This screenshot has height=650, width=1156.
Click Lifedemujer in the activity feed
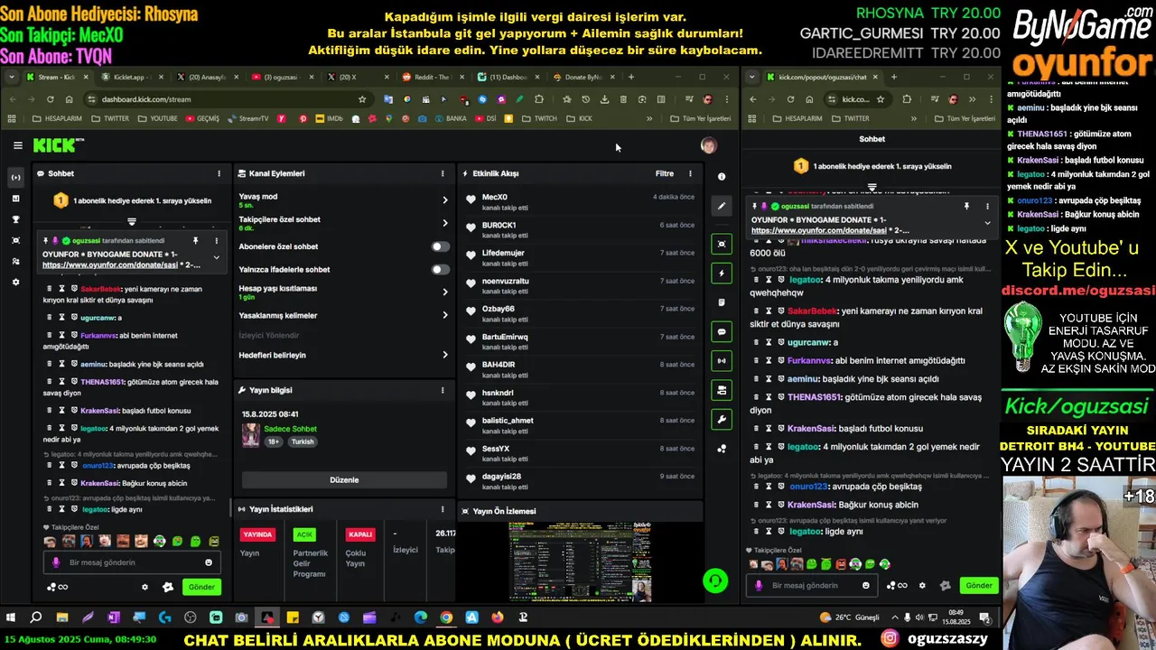pyautogui.click(x=503, y=253)
